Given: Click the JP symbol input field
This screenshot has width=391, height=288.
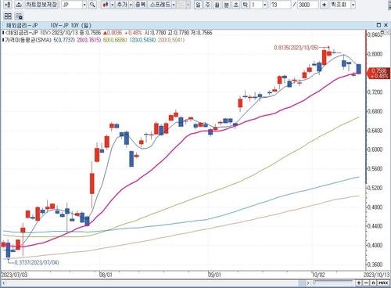Looking at the screenshot, I should [x=72, y=5].
